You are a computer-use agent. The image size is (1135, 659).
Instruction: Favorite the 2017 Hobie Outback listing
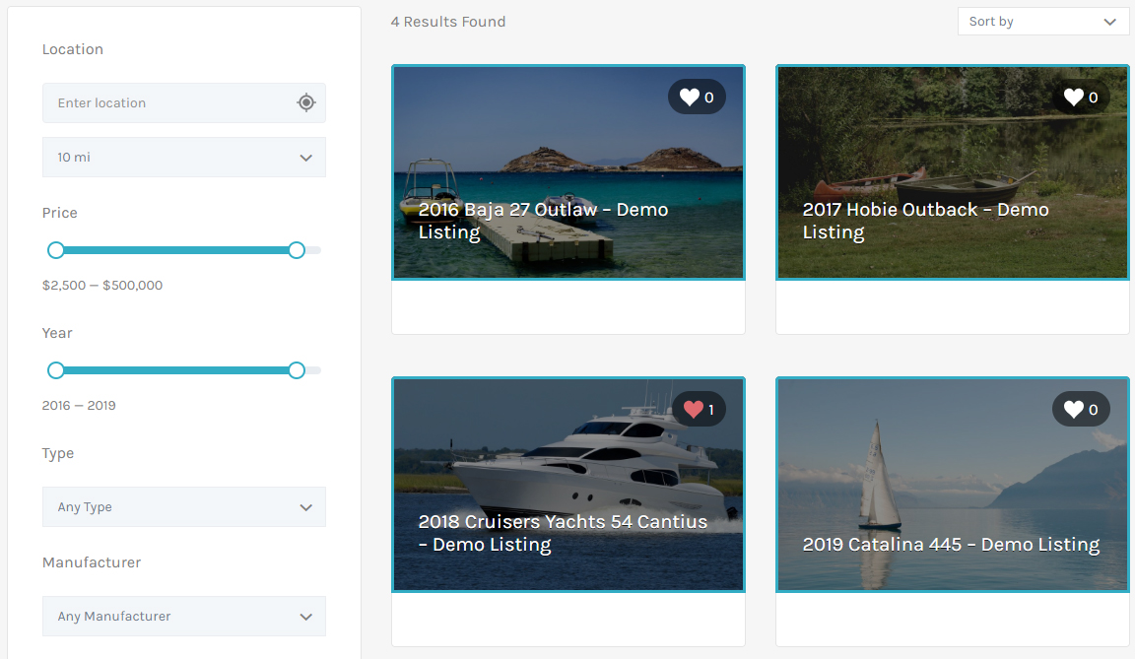coord(1074,97)
